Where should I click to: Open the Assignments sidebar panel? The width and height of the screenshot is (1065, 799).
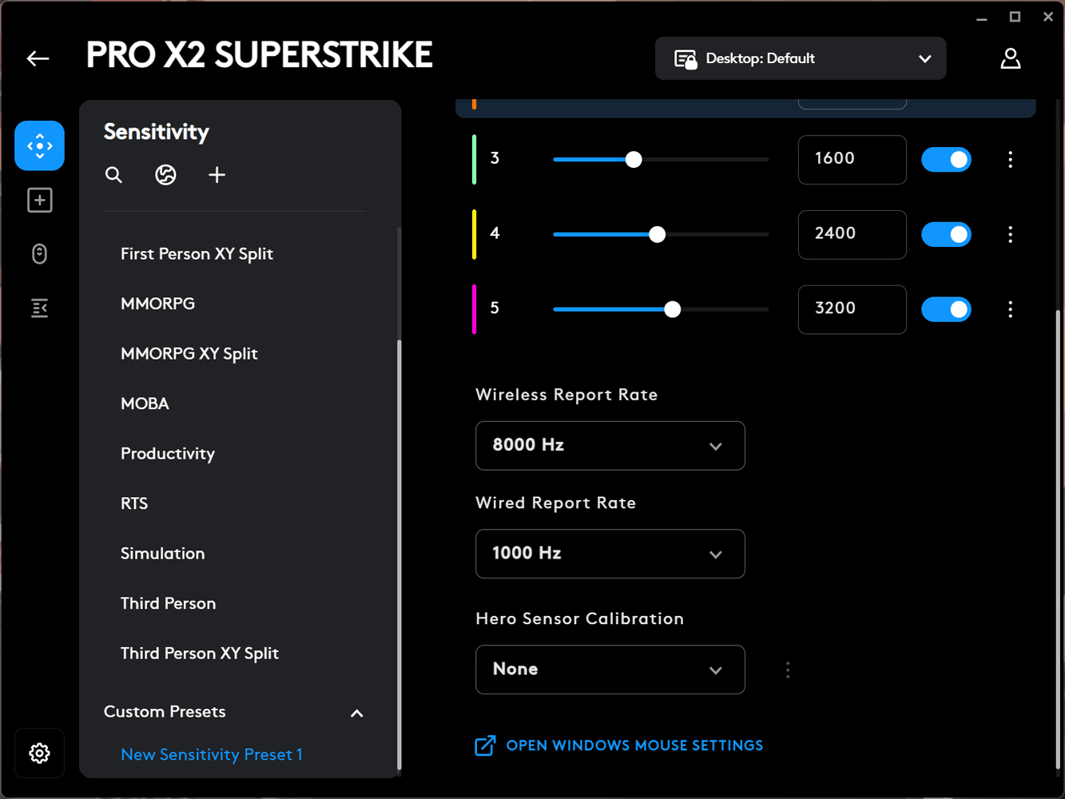click(39, 200)
